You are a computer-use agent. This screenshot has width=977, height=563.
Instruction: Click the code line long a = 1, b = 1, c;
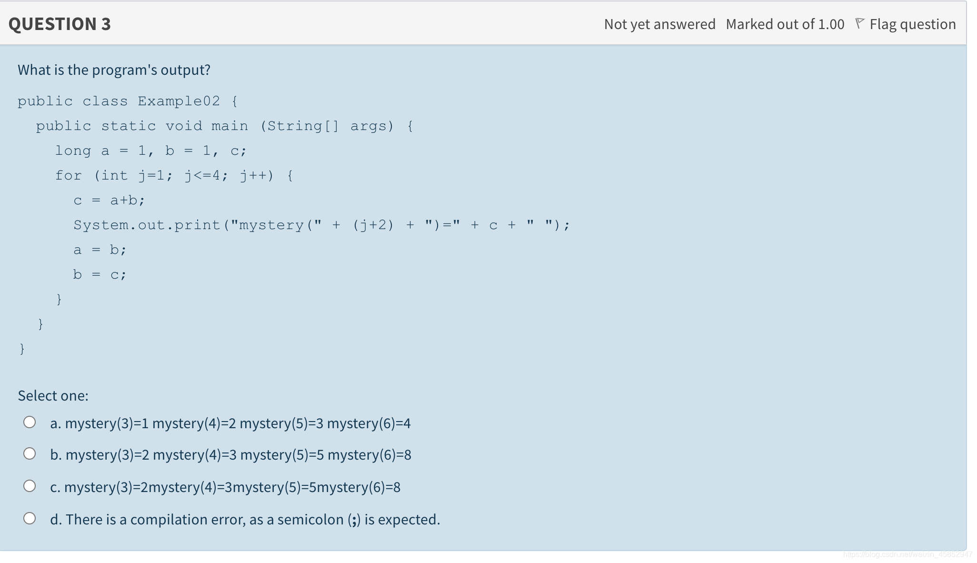[x=150, y=150]
